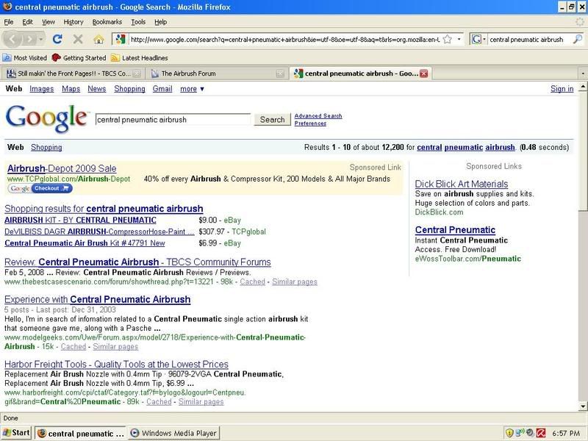Click the security shield tray icon
Screen dimensions: 588x441
[509, 433]
